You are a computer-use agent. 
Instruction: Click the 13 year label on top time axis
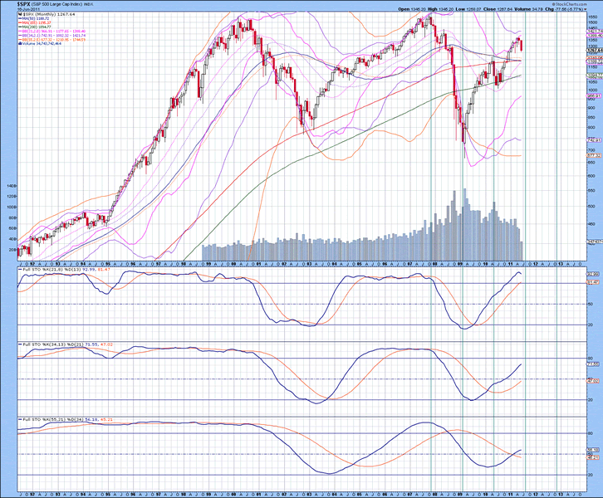point(561,265)
